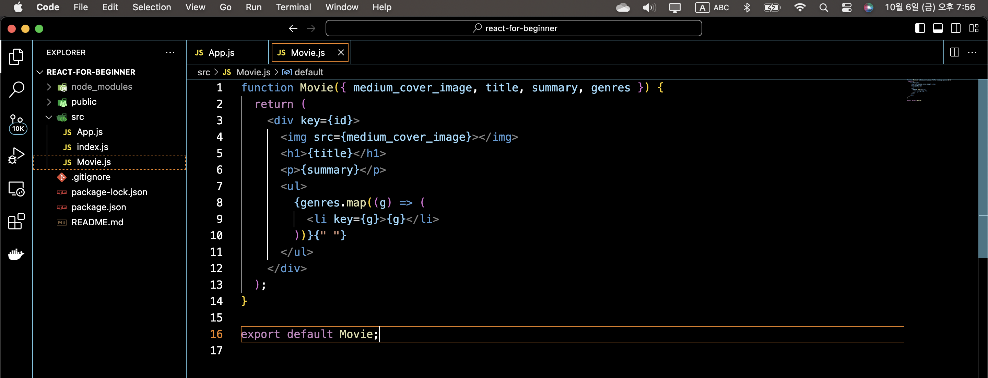Toggle the secondary side bar
The width and height of the screenshot is (988, 378).
(x=955, y=28)
